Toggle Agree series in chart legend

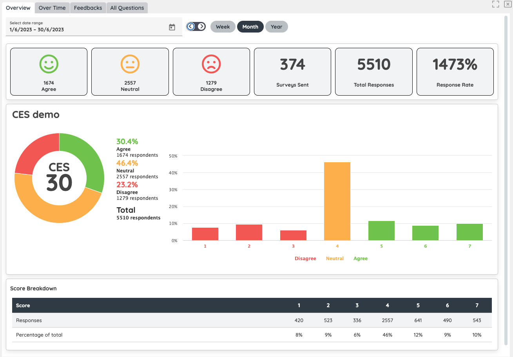point(361,259)
